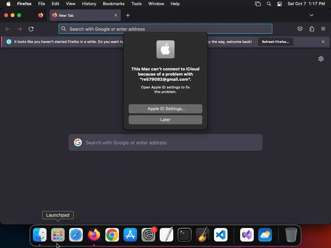
Task: Open the Firefox Extensions puzzle icon
Action: tap(312, 29)
